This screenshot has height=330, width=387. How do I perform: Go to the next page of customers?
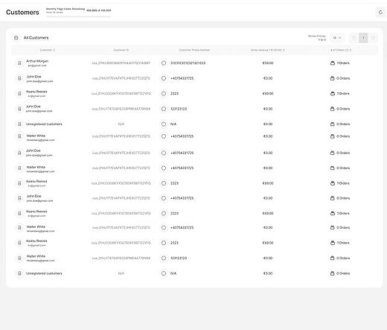coord(373,38)
